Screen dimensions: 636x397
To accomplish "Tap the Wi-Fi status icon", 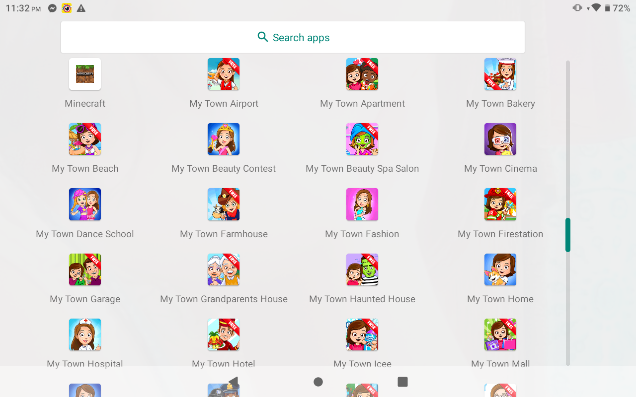I will tap(596, 8).
